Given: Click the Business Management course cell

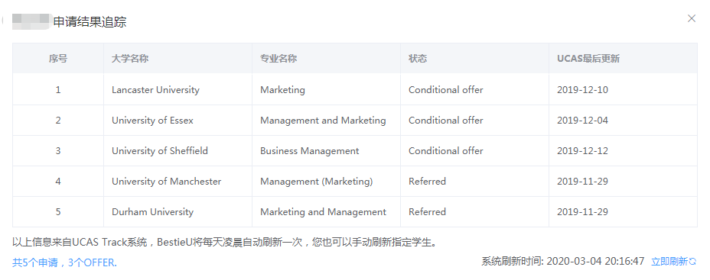Looking at the screenshot, I should (x=326, y=151).
